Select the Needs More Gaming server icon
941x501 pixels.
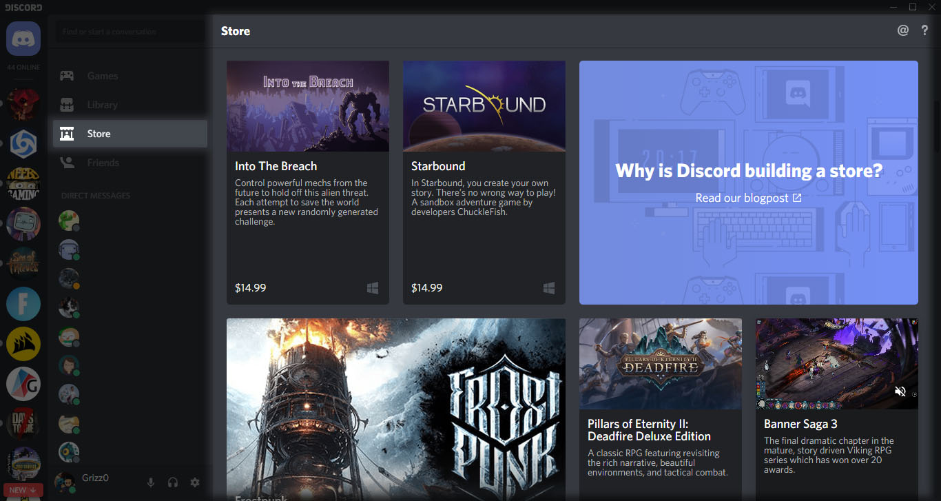23,183
